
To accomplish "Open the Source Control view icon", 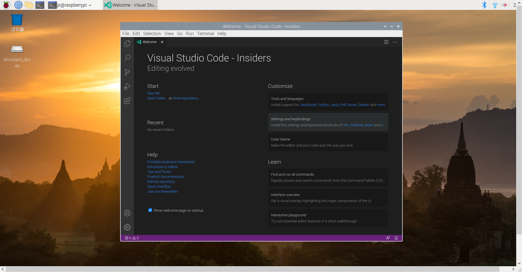I will [127, 72].
